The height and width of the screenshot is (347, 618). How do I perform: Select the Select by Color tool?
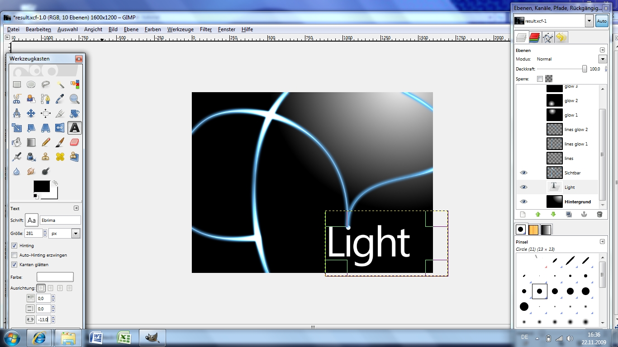coord(75,84)
